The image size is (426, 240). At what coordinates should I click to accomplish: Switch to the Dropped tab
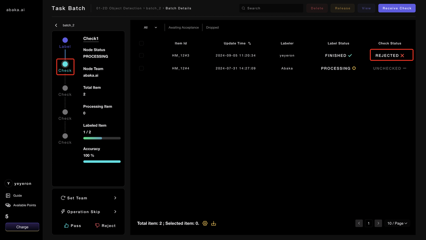pos(212,28)
